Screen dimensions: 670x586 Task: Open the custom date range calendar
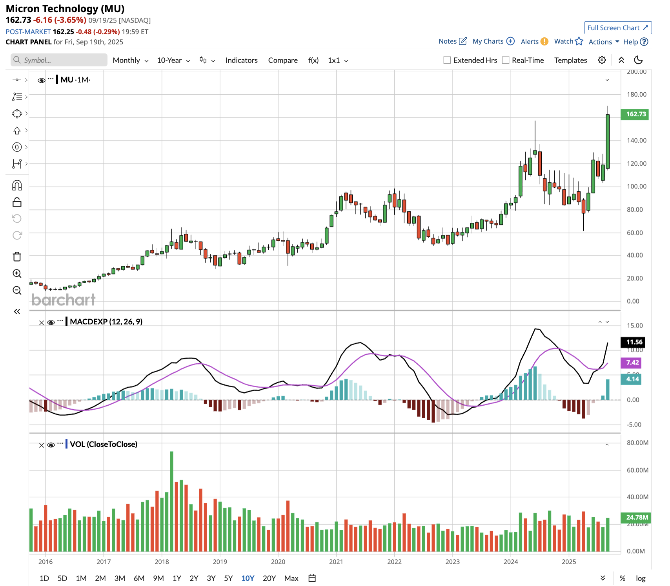(312, 578)
